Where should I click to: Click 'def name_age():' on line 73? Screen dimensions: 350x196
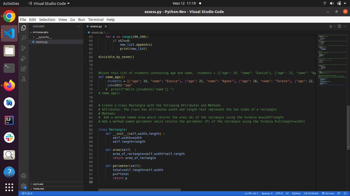pos(112,77)
